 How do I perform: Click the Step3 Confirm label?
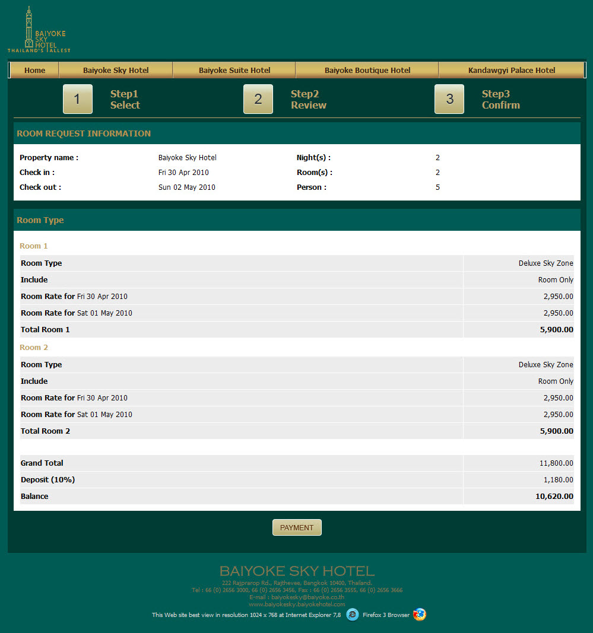click(x=500, y=100)
